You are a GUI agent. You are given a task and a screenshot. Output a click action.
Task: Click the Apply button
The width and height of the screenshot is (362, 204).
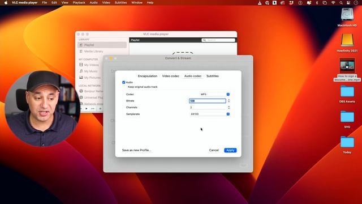coord(230,150)
